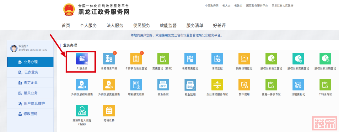Open 企业注销服务专区 icon
The height and width of the screenshot is (132, 339).
pos(217,85)
